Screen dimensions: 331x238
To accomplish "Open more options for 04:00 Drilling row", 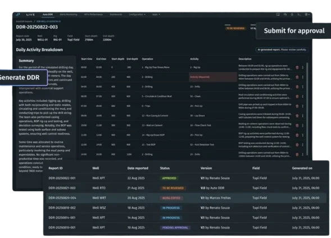I will click(x=303, y=87).
